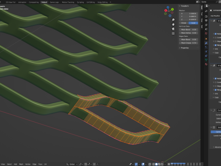The image size is (221, 166).
Task: Click the blue Z axis on the navigation gizmo
Action: click(x=168, y=7)
